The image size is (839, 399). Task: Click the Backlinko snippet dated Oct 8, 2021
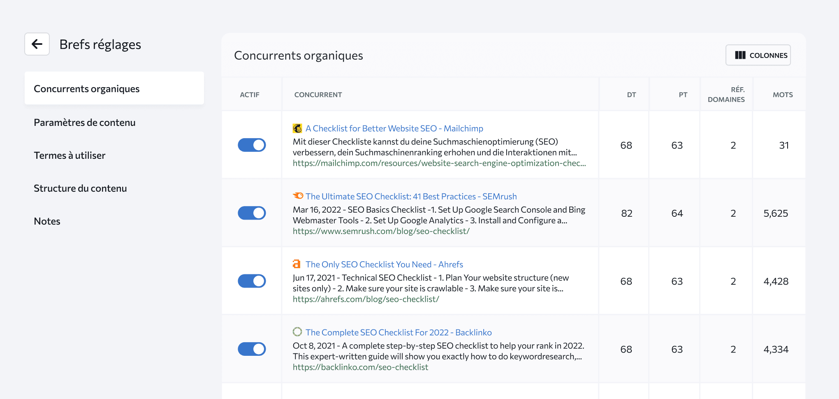pos(438,351)
